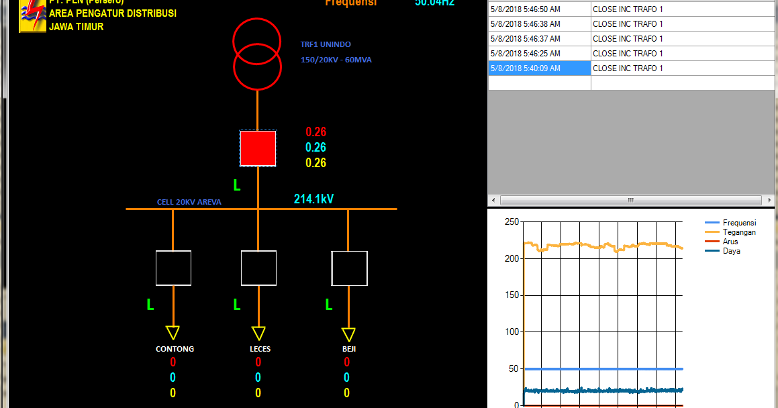Click left arrow of event log scrollbar
This screenshot has height=408, width=778.
[492, 199]
